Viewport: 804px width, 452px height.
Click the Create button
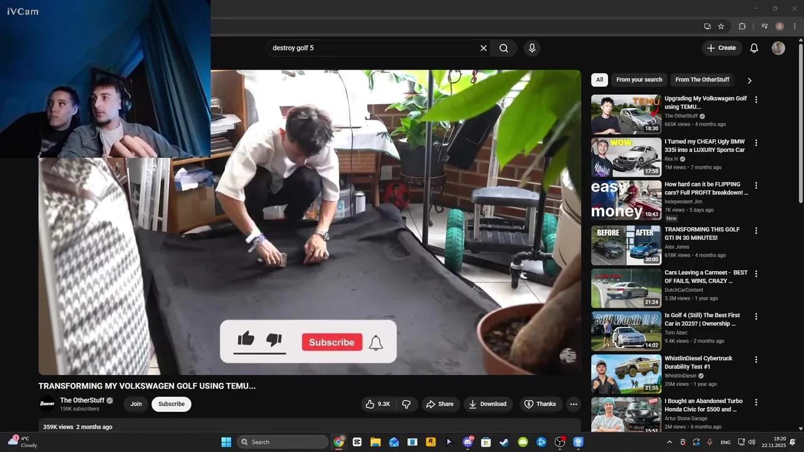721,48
